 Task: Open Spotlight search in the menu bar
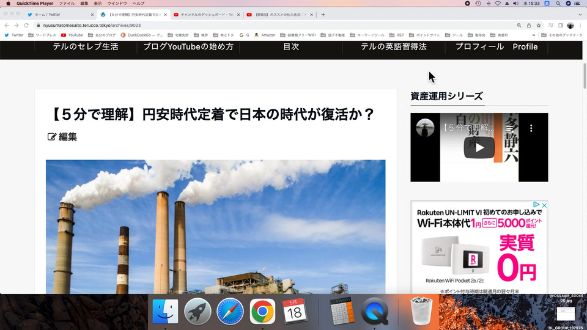(x=558, y=4)
